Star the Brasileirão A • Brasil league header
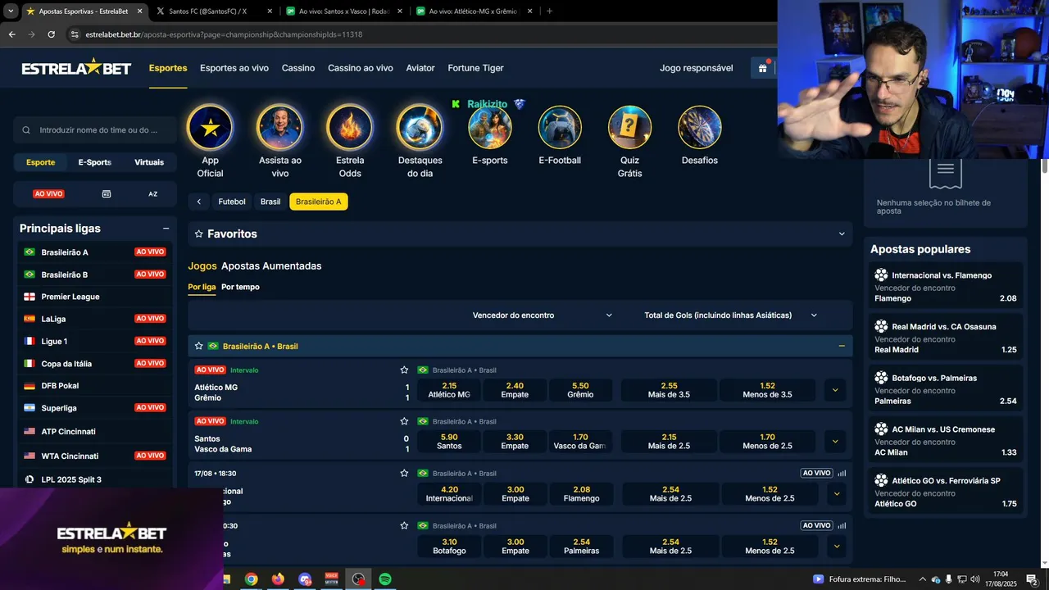 pos(198,346)
